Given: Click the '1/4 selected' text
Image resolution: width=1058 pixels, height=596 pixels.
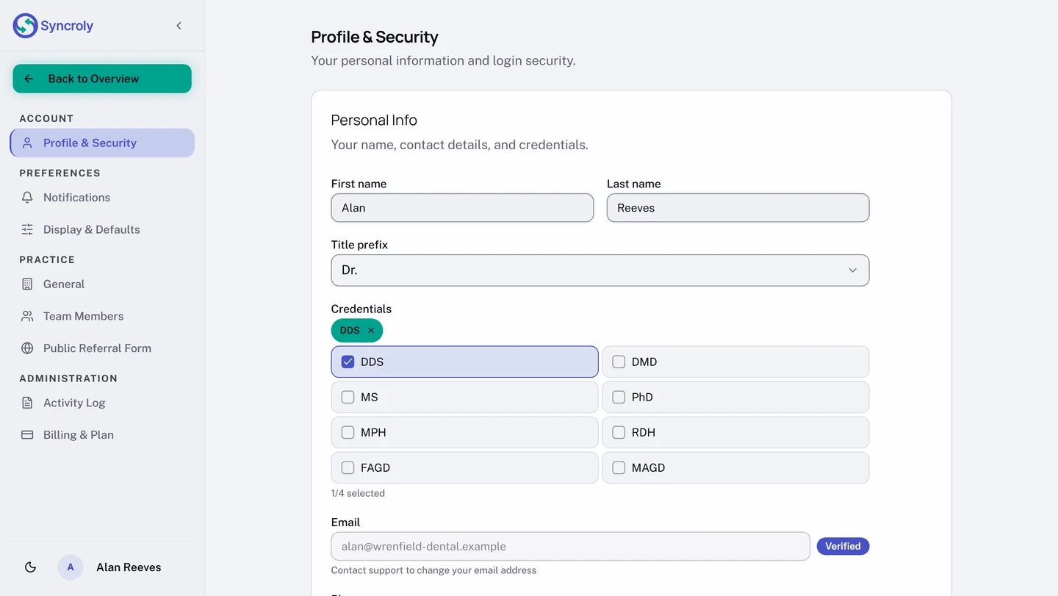Looking at the screenshot, I should [x=358, y=493].
